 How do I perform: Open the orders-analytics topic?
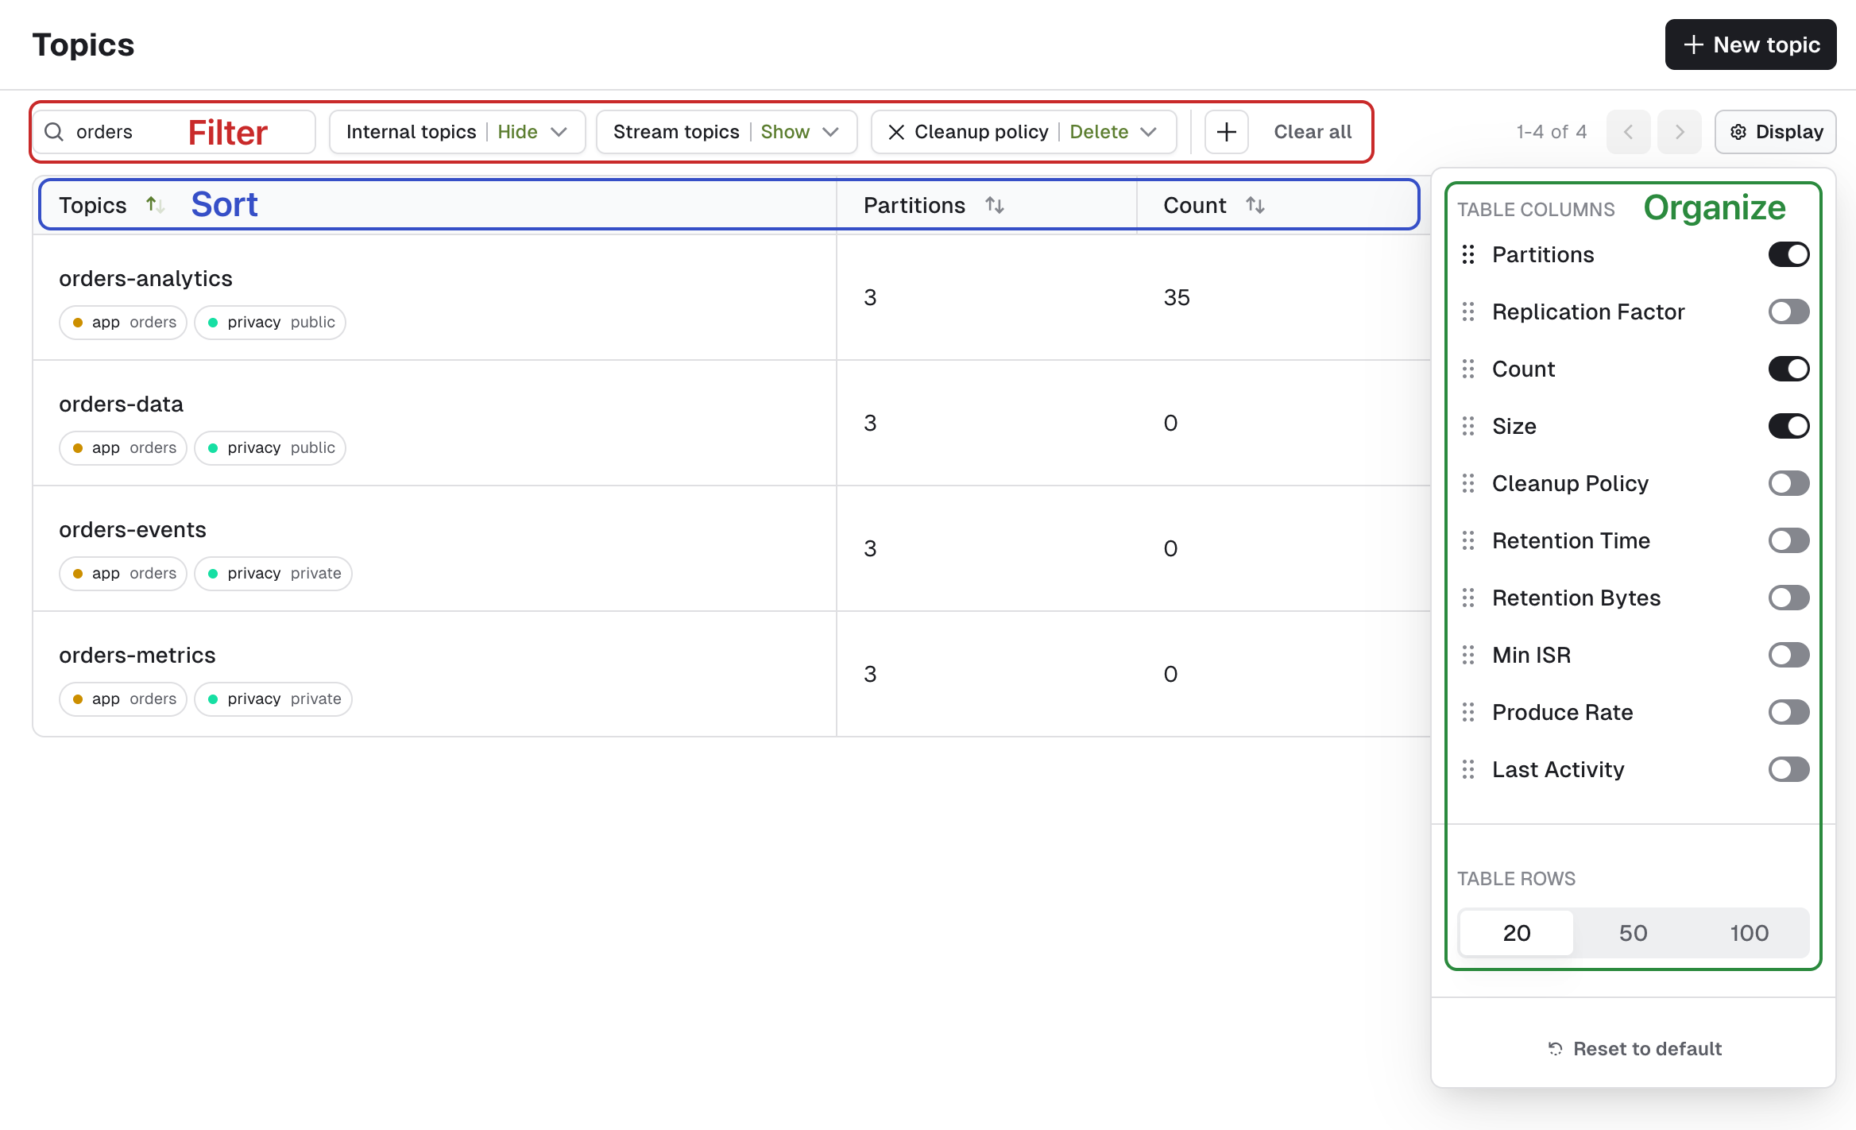click(145, 279)
